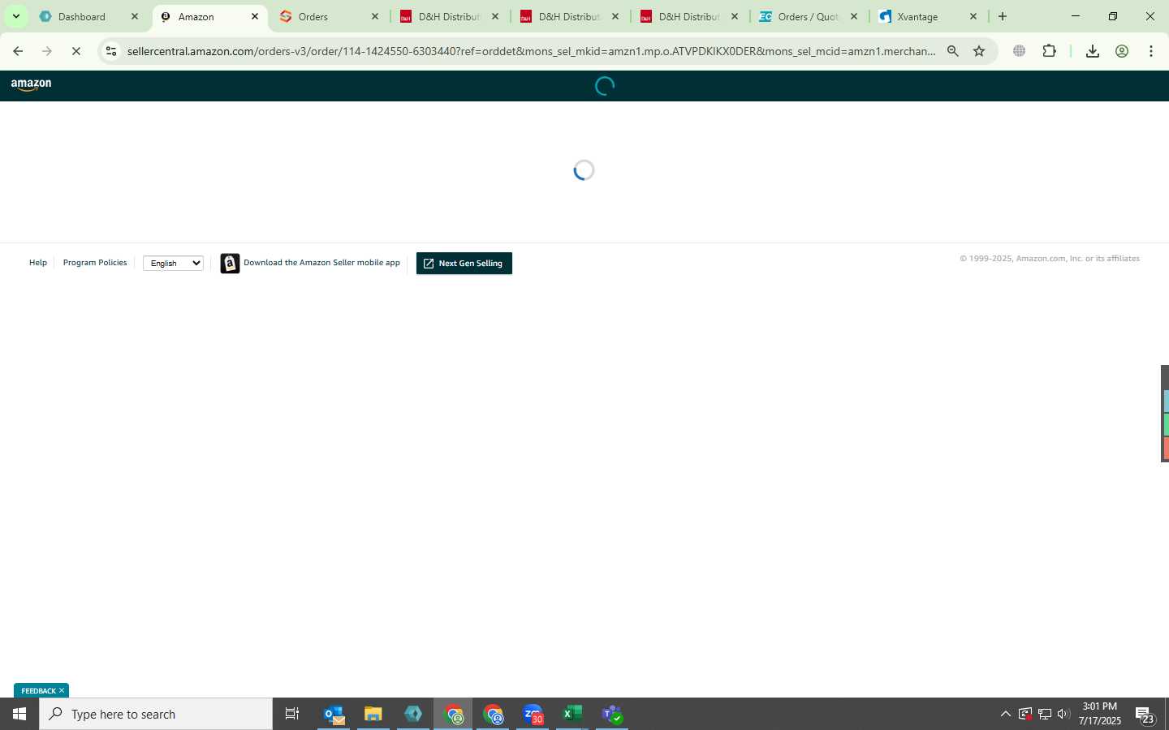
Task: Open Microsoft Teams from the taskbar
Action: pyautogui.click(x=612, y=715)
